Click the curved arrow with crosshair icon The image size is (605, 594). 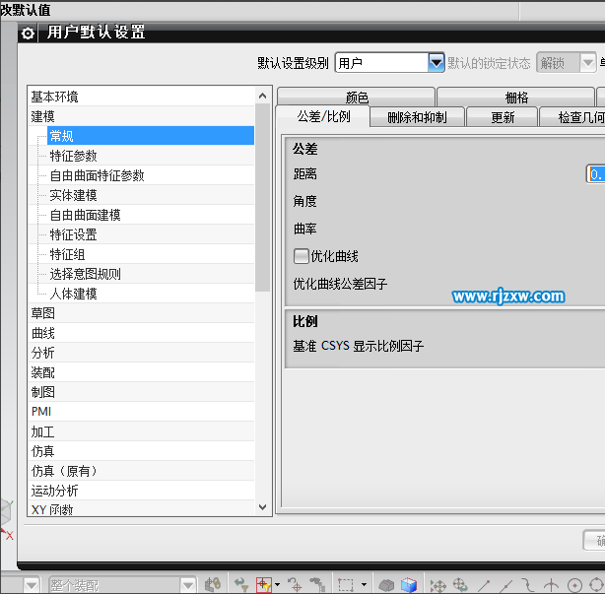[296, 585]
